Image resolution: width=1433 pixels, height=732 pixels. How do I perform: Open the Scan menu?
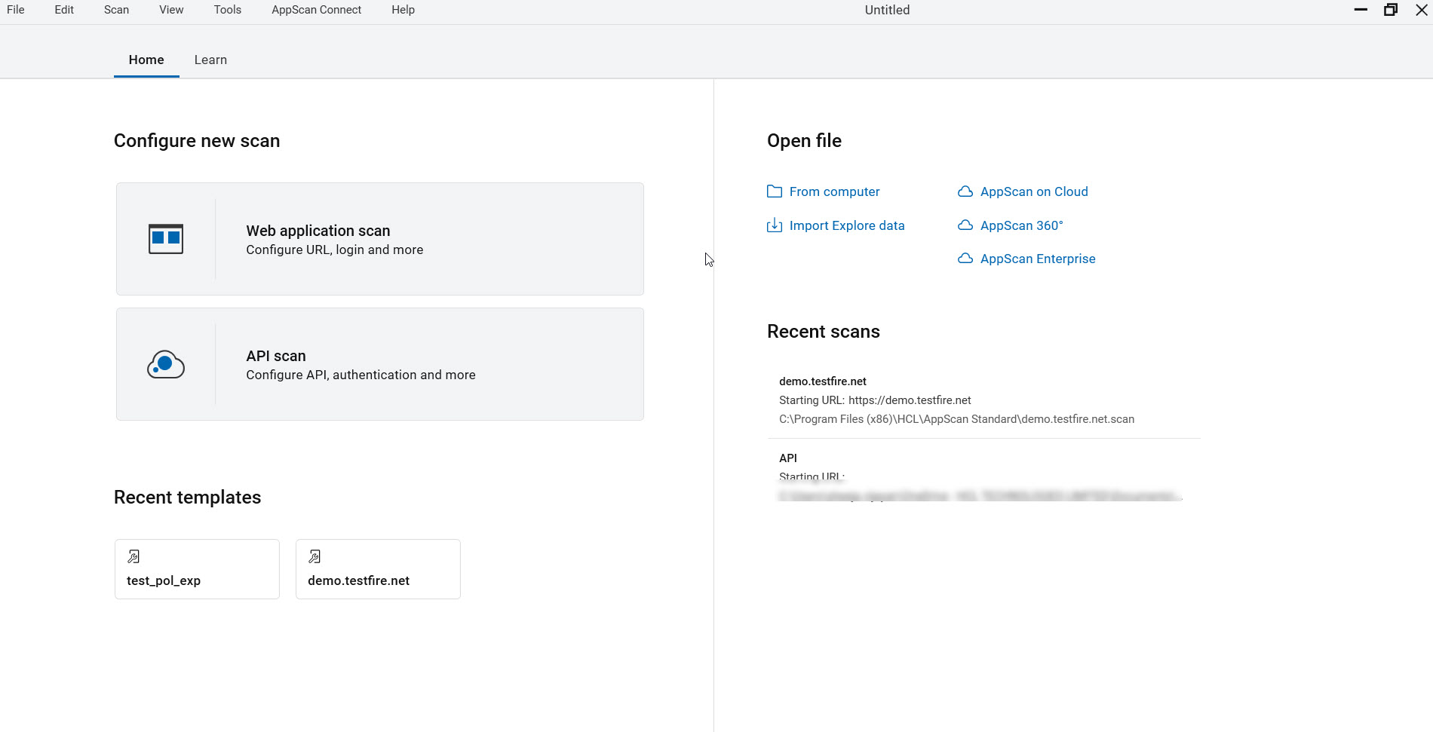(x=116, y=10)
